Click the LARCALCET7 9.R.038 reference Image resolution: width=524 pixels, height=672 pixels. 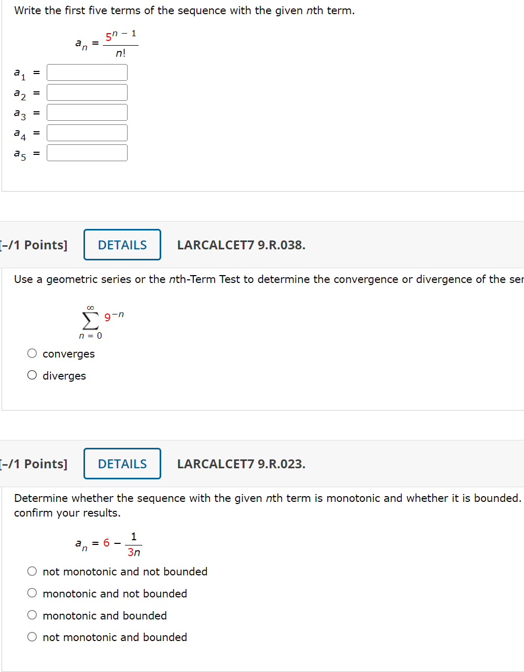click(x=241, y=245)
